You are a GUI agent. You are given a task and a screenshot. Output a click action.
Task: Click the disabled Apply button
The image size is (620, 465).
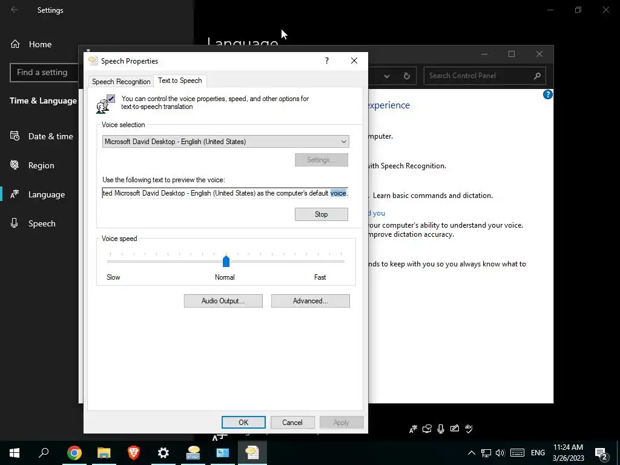tap(341, 422)
